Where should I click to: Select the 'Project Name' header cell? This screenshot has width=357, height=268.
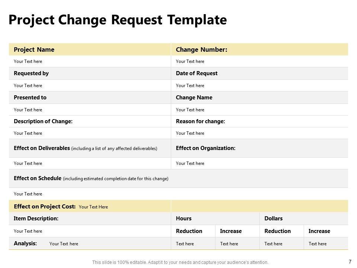34,50
